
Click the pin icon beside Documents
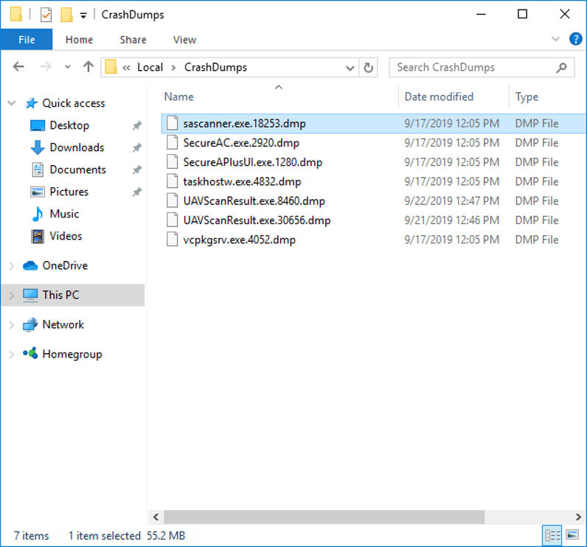point(137,170)
